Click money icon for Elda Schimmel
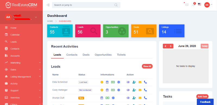This screenshot has height=105, width=217. click(113, 82)
